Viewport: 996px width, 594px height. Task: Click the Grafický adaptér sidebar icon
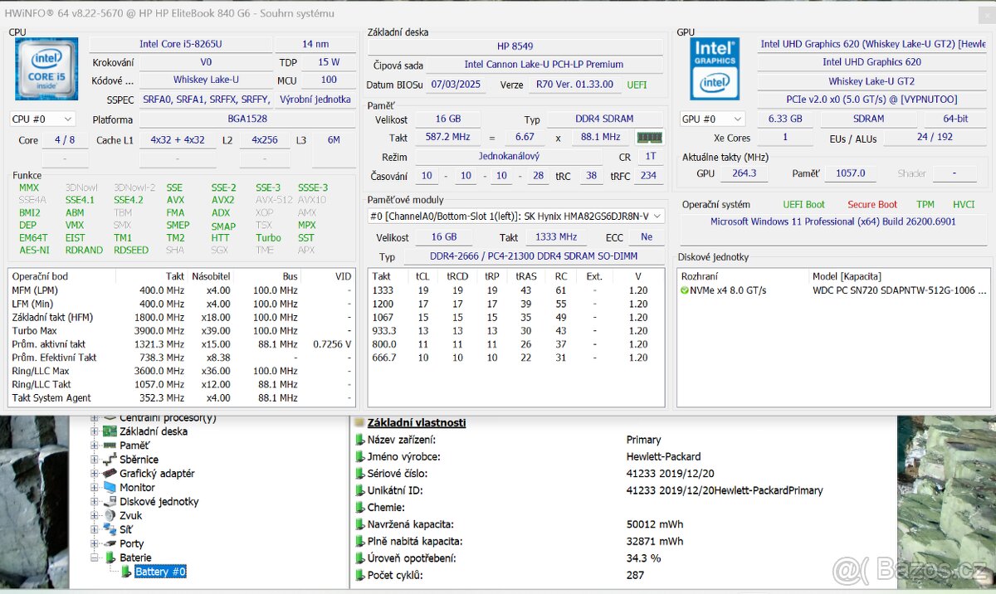[108, 473]
